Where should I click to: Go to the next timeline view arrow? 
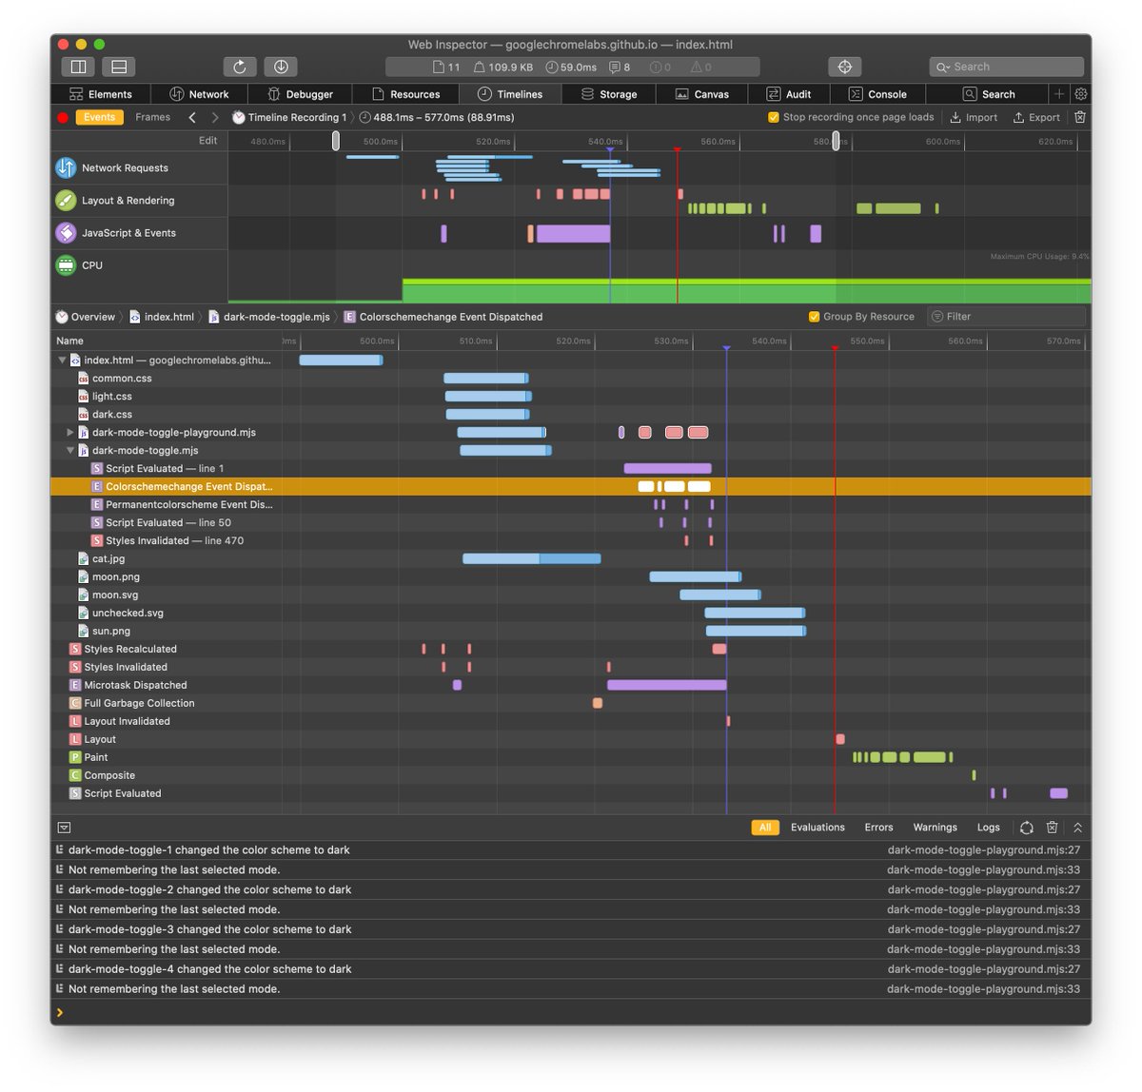click(215, 118)
